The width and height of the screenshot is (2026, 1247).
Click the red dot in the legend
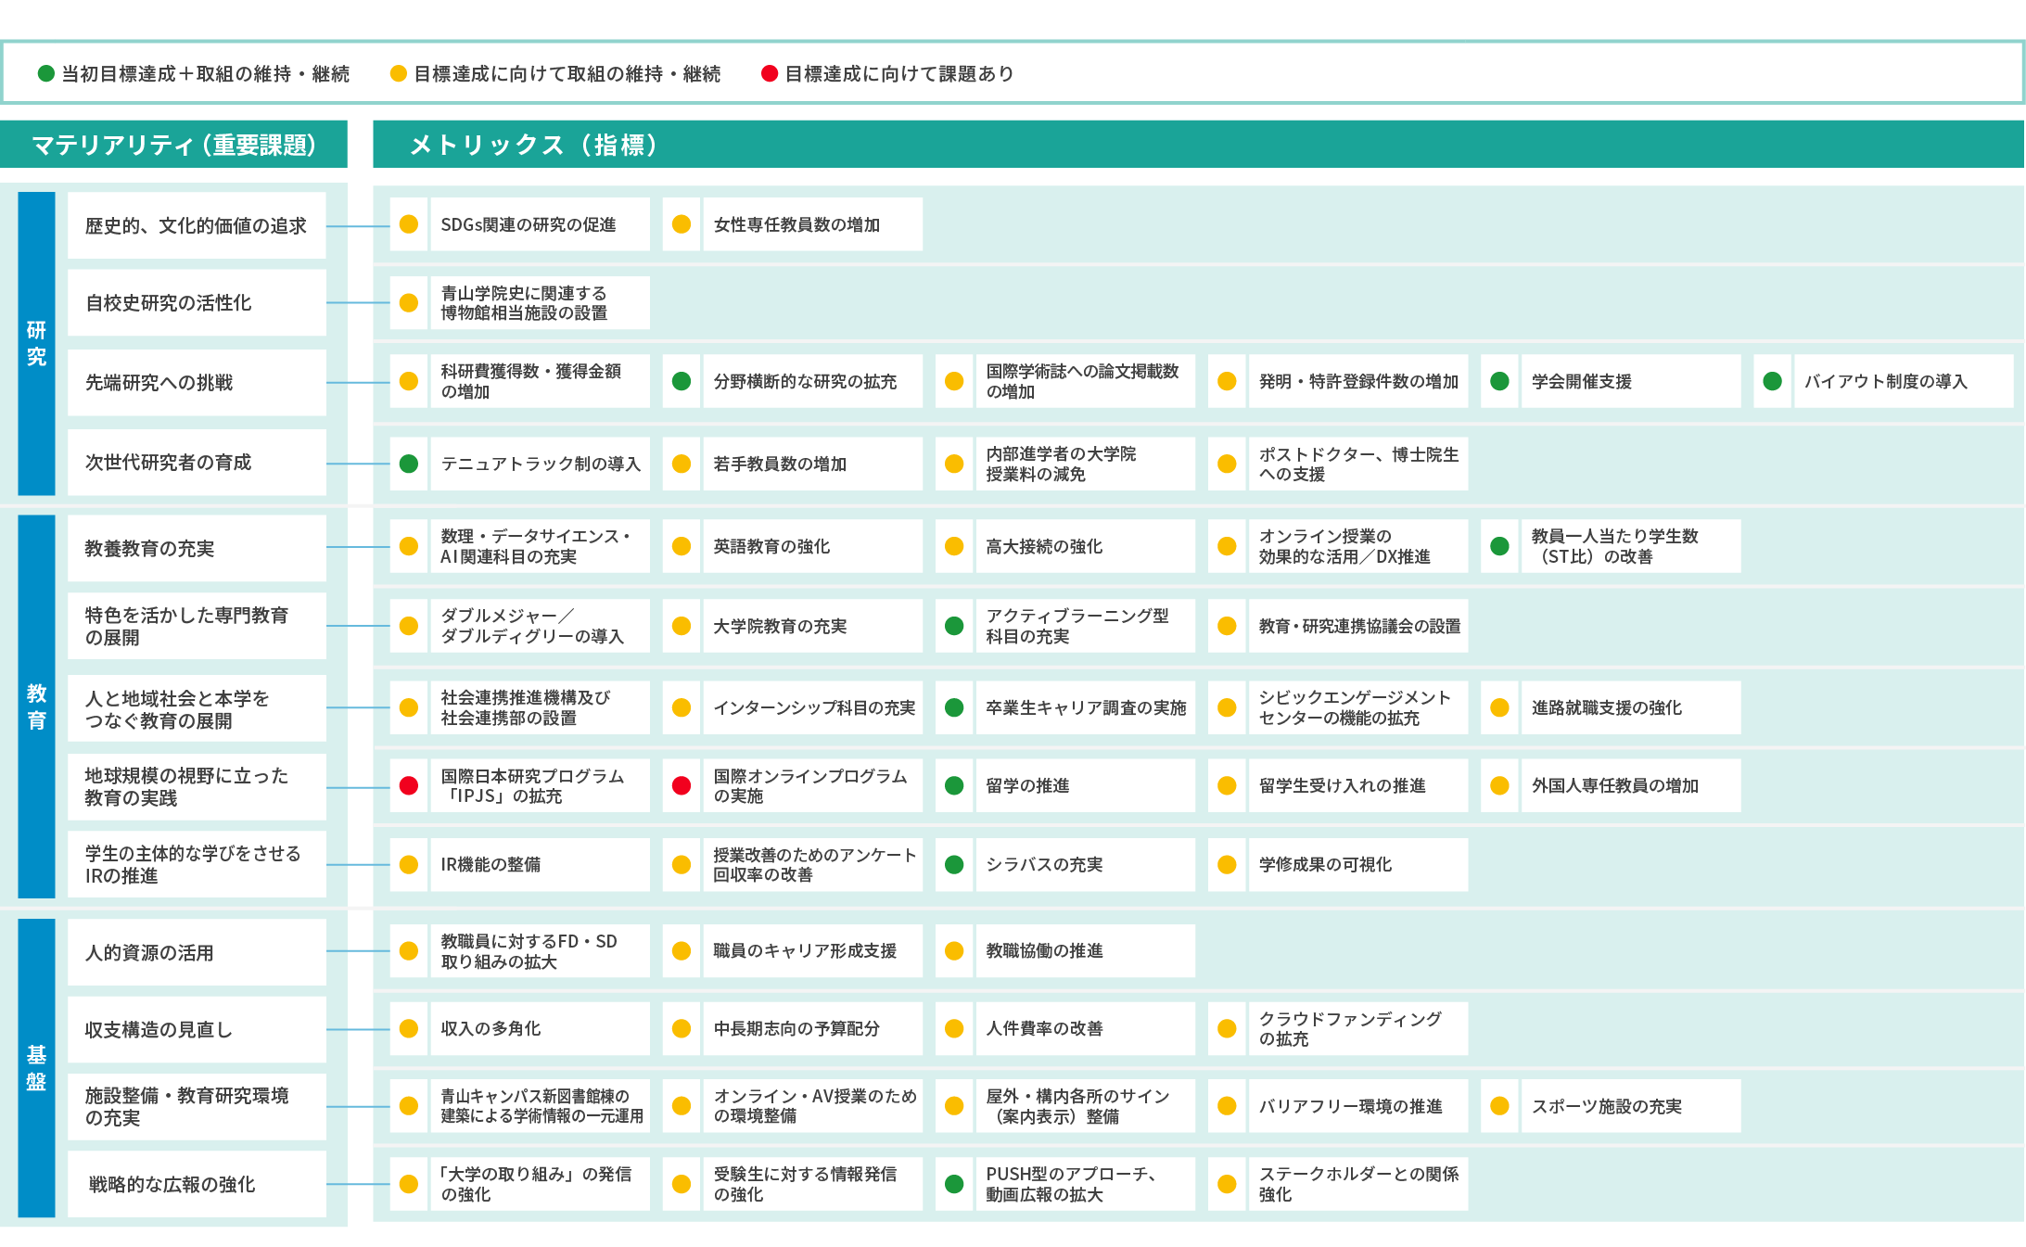click(x=770, y=73)
